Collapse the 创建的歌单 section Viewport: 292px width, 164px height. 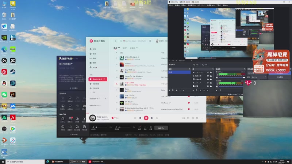pos(95,98)
